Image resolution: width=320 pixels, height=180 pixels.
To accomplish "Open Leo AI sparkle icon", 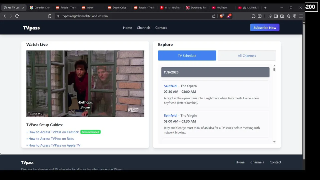I will tap(288, 16).
